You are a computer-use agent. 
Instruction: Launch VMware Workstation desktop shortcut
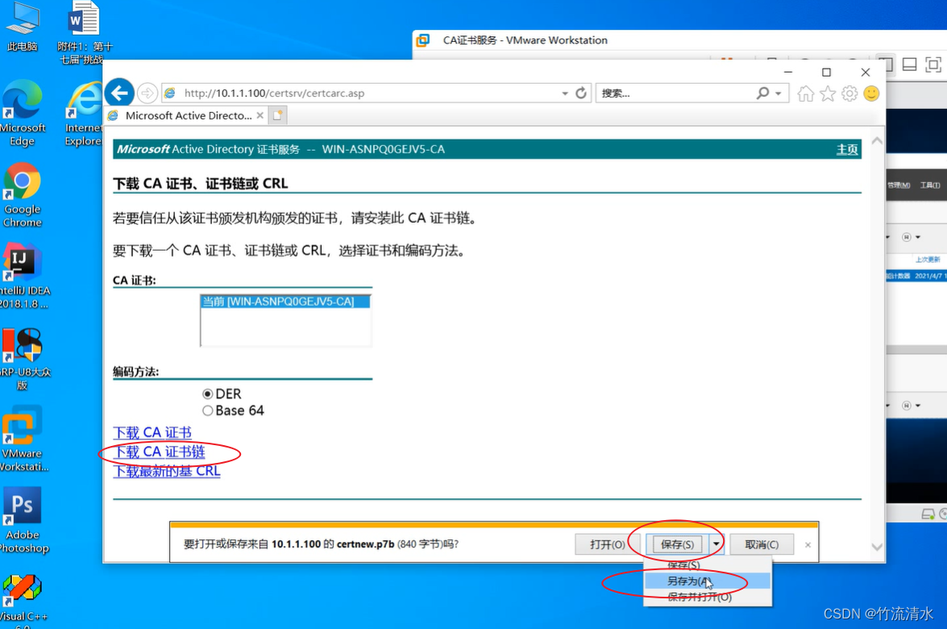coord(23,439)
